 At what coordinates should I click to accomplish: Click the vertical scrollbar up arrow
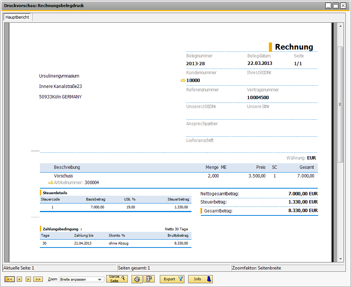(x=341, y=26)
